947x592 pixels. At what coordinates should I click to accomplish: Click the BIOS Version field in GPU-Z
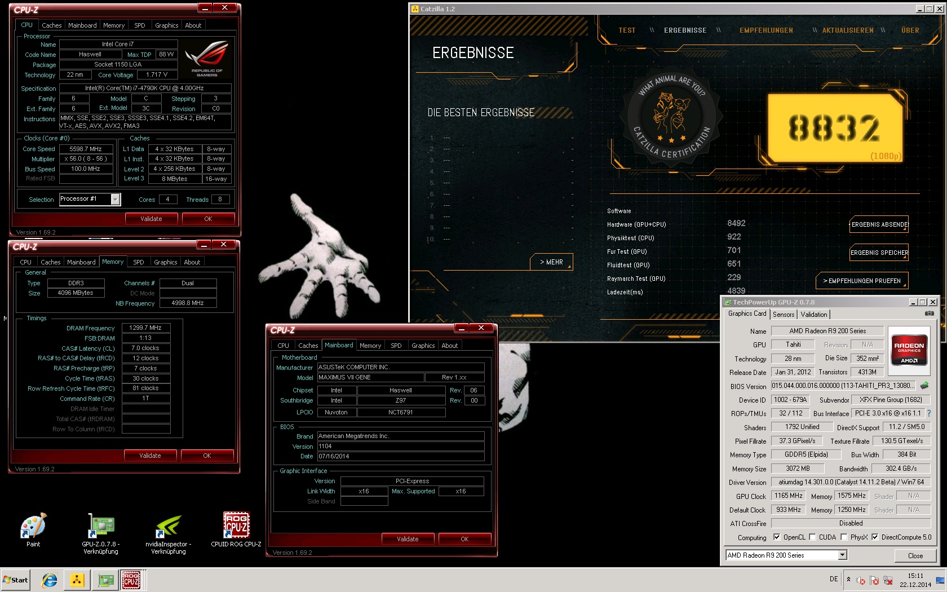(x=844, y=386)
